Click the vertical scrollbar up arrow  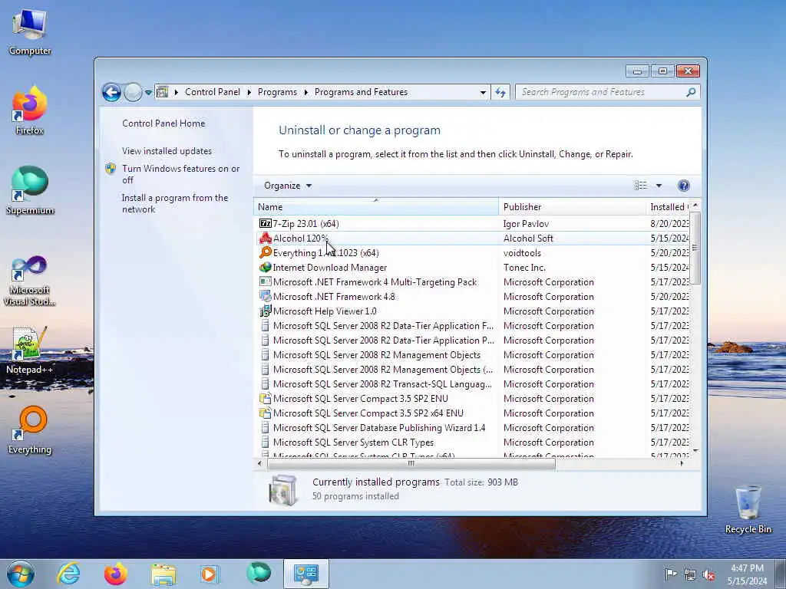coord(695,206)
